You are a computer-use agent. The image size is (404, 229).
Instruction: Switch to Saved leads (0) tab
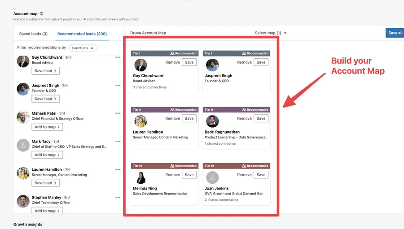(33, 34)
